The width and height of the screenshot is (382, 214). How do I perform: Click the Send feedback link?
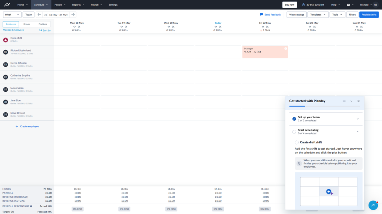point(270,14)
